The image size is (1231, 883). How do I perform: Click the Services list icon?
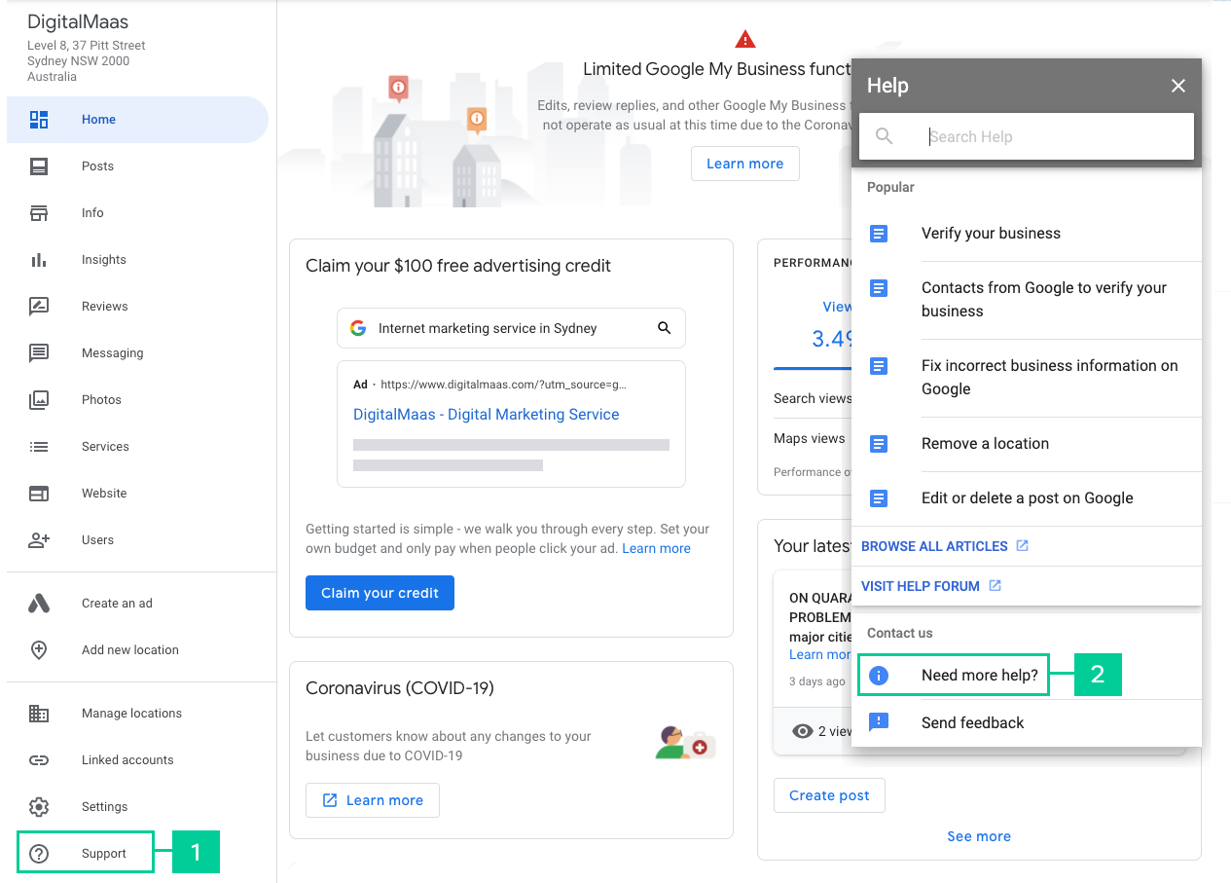[x=39, y=447]
